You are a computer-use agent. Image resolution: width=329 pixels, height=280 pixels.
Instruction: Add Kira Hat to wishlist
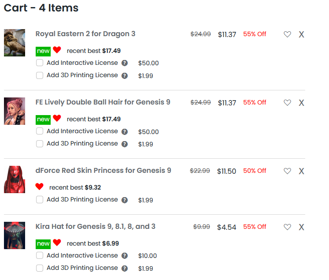(287, 227)
